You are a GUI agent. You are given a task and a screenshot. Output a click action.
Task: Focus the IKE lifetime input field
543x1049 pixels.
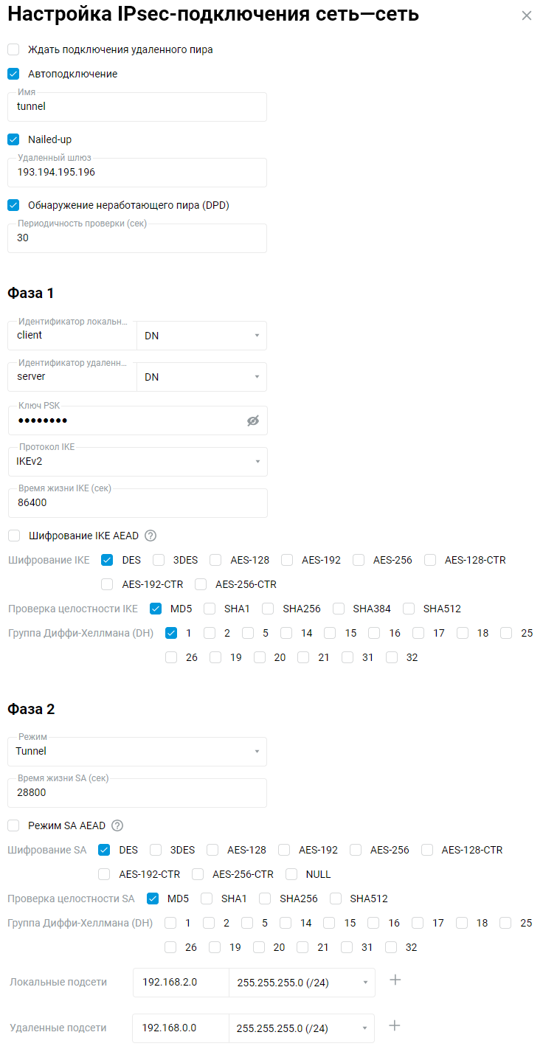137,503
